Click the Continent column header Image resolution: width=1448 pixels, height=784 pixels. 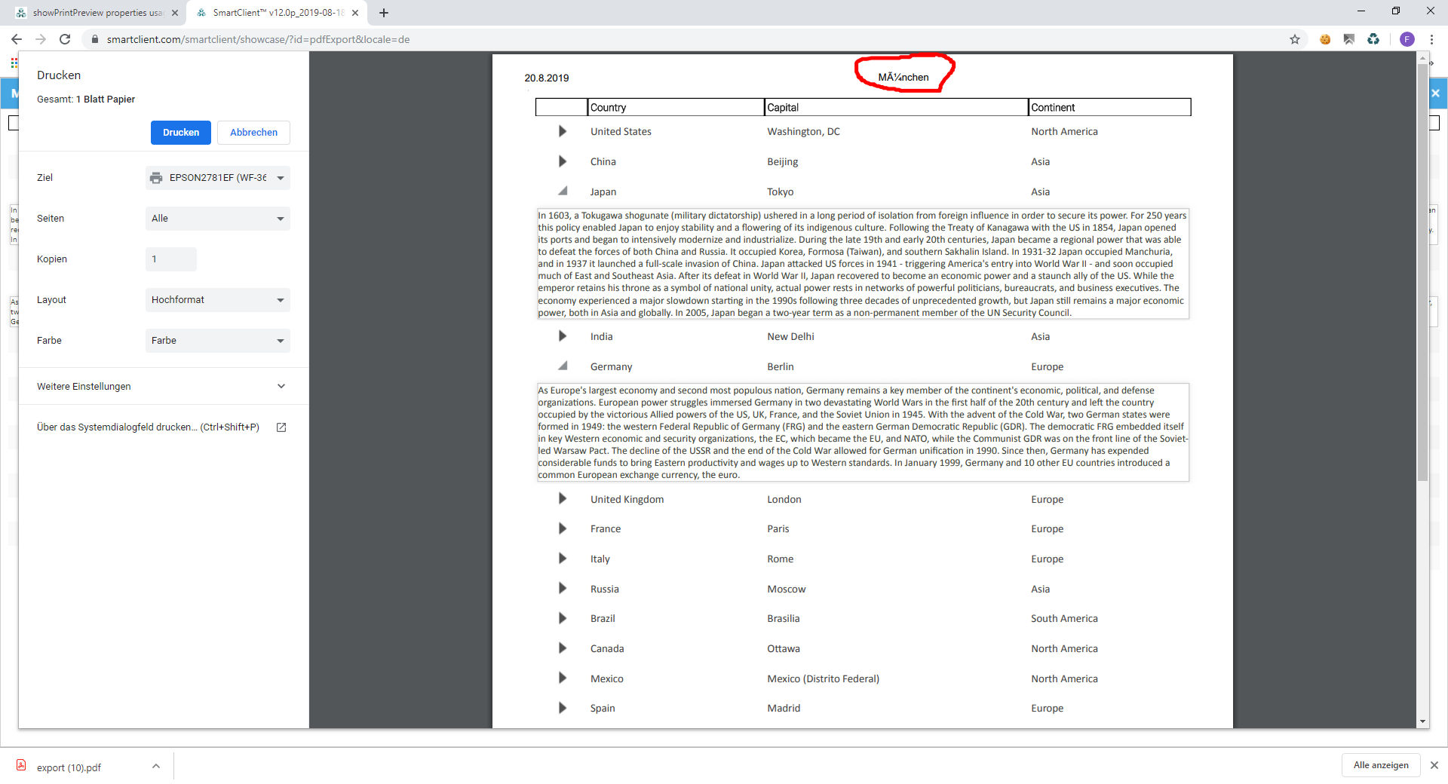[1110, 107]
